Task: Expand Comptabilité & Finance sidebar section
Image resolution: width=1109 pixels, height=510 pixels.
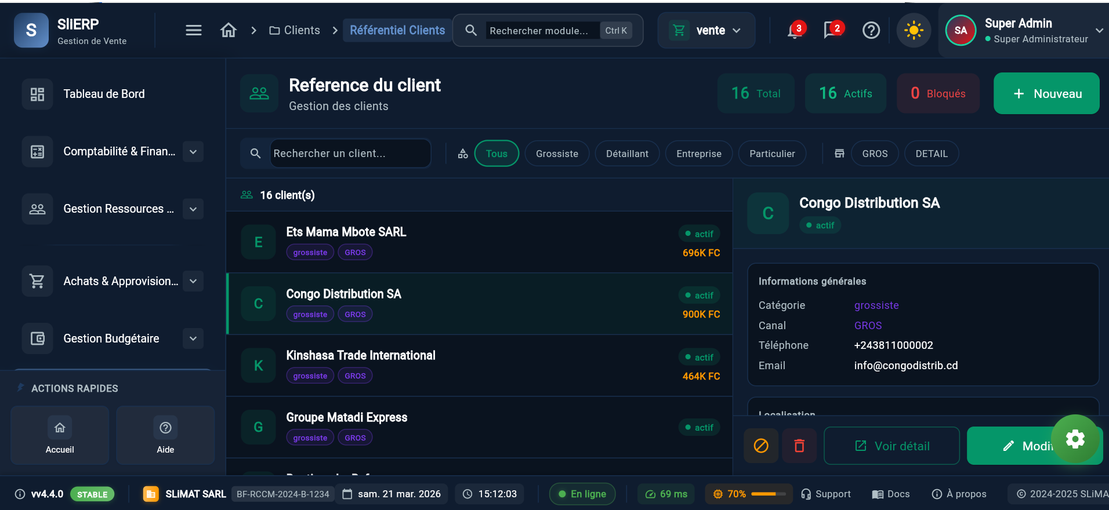Action: pos(193,151)
